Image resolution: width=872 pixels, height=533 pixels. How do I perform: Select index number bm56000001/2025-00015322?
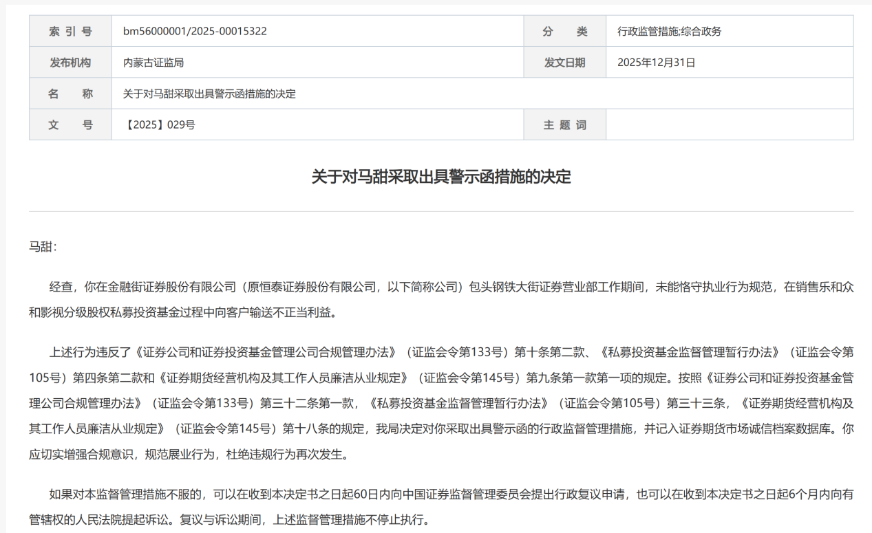point(195,32)
